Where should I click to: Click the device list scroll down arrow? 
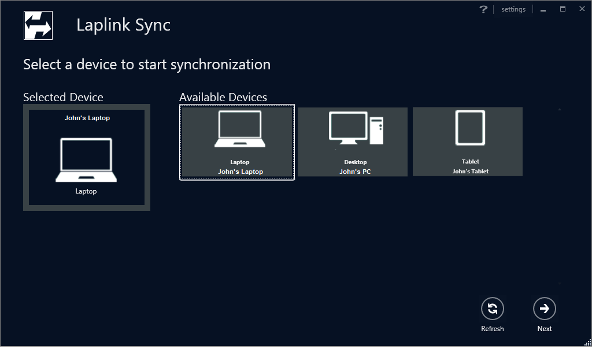[x=560, y=283]
